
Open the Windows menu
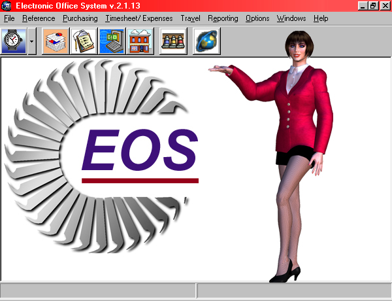click(x=291, y=18)
